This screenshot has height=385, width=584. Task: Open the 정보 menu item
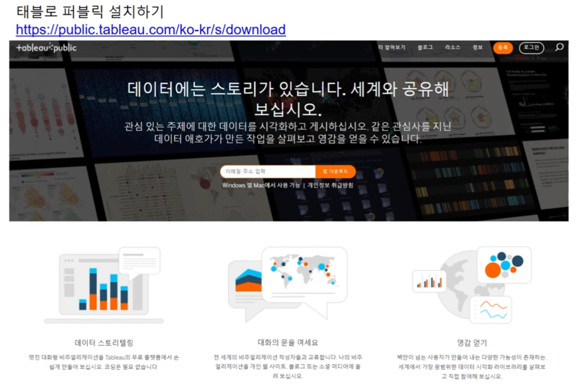(x=477, y=48)
